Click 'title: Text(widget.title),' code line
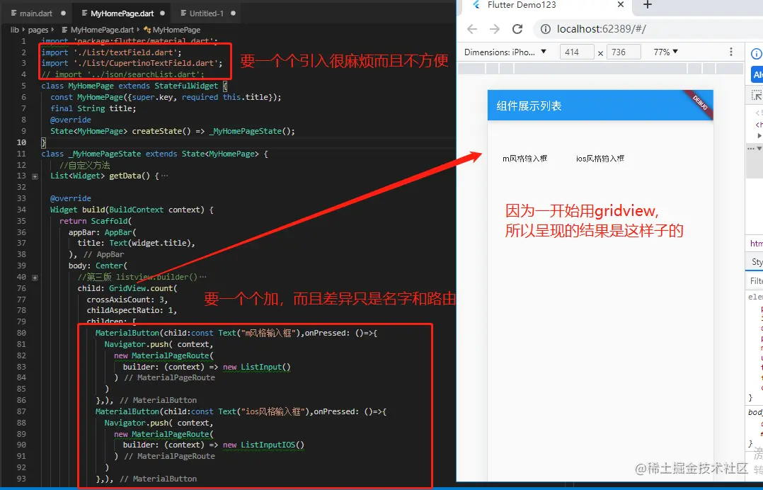Image resolution: width=763 pixels, height=490 pixels. 136,243
